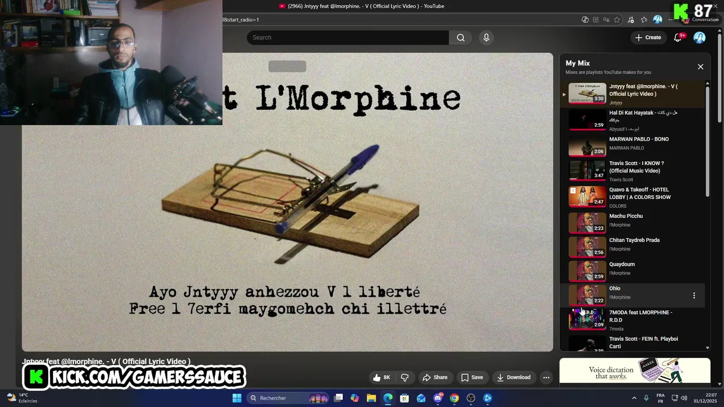Open the FRA keyboard language switcher
Image resolution: width=724 pixels, height=407 pixels.
661,398
